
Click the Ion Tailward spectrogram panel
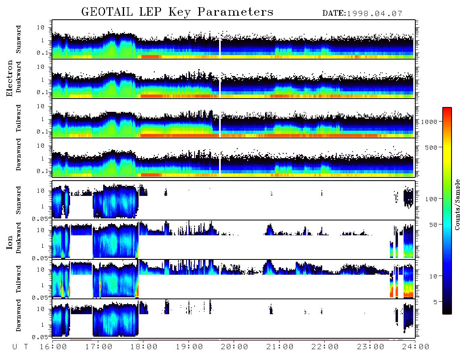click(x=234, y=279)
